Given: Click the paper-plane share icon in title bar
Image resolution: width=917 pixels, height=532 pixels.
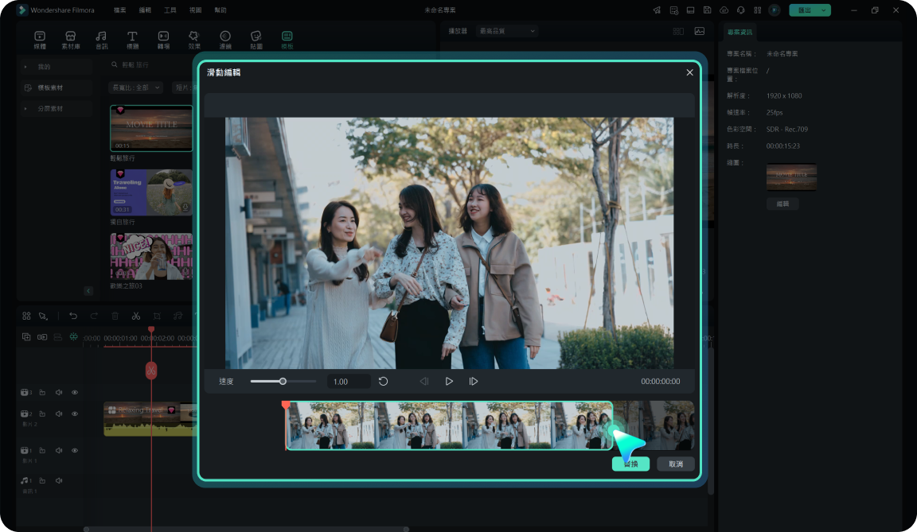Looking at the screenshot, I should pyautogui.click(x=658, y=10).
